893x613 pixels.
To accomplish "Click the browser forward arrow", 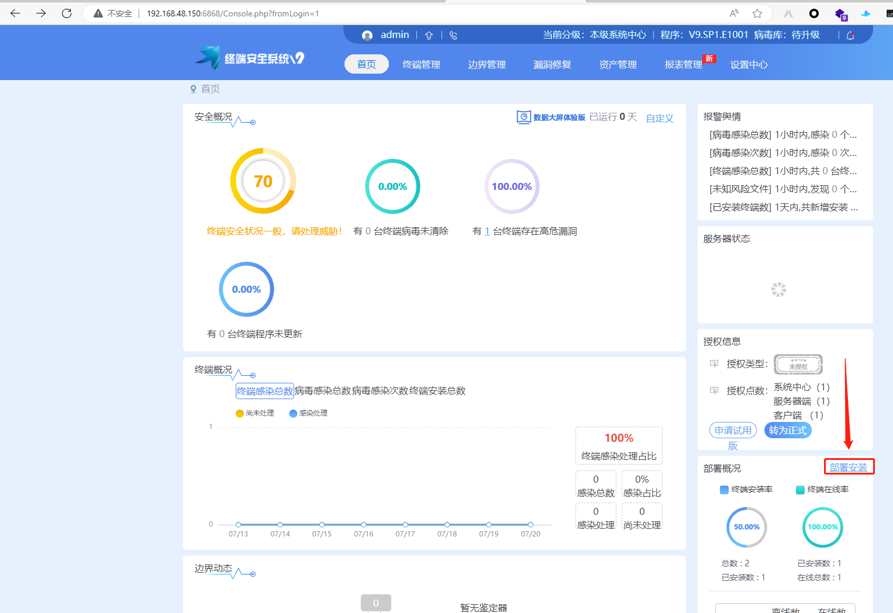I will pyautogui.click(x=41, y=13).
